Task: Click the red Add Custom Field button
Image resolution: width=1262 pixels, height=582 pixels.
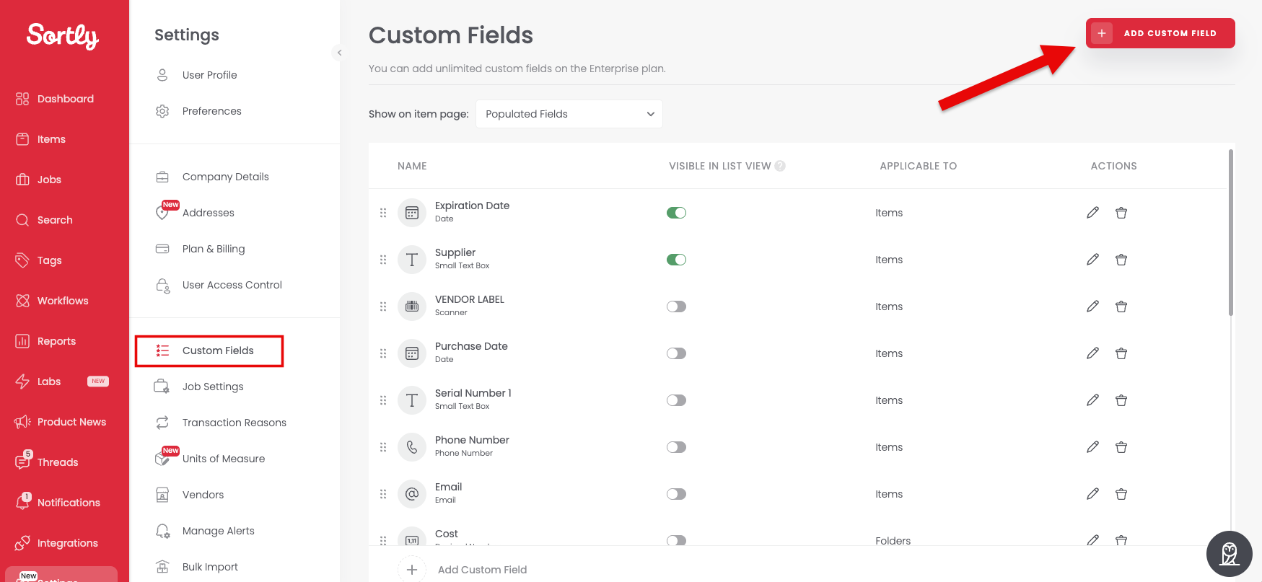Action: (1160, 33)
